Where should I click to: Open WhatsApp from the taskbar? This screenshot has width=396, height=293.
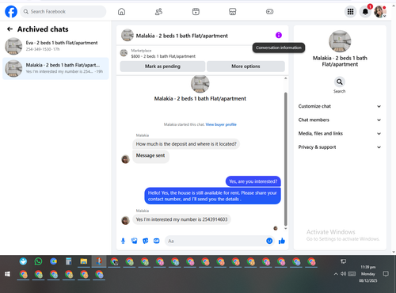[x=38, y=261]
